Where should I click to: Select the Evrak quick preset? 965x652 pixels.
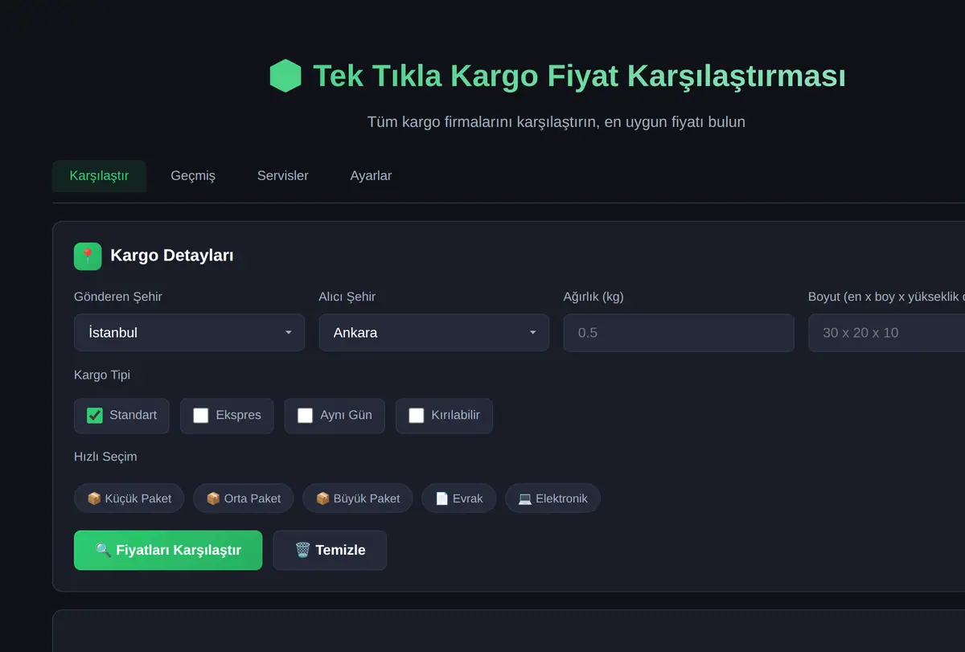[459, 498]
